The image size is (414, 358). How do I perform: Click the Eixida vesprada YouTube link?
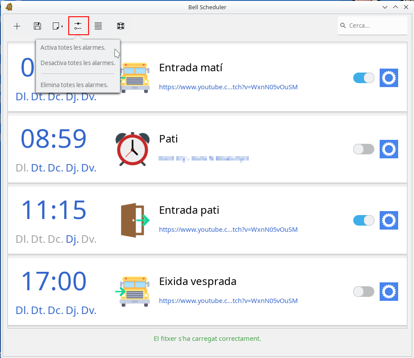click(228, 301)
